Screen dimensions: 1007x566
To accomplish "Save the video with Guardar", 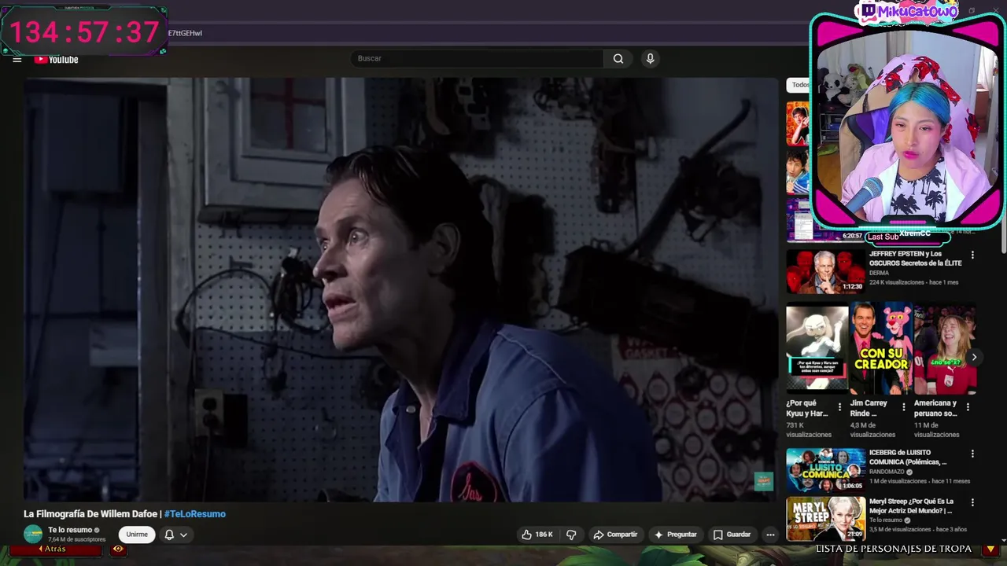I will pos(732,535).
